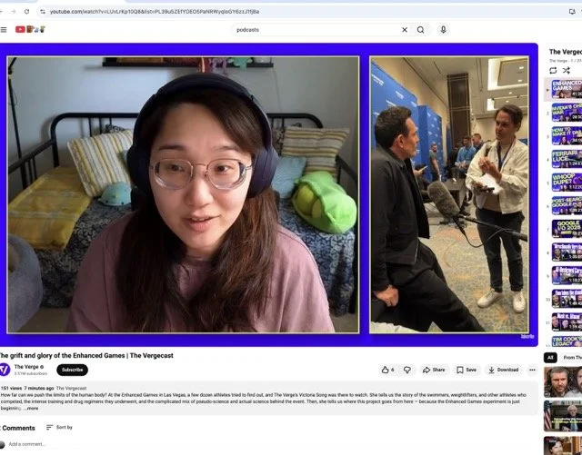Play playlist item 8 thumbnail

[567, 252]
